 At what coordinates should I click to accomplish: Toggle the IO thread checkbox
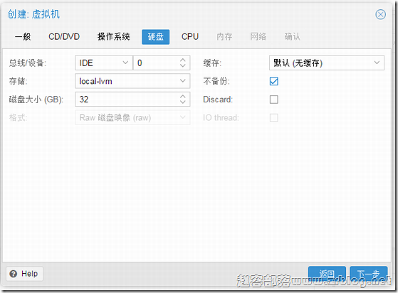point(273,117)
